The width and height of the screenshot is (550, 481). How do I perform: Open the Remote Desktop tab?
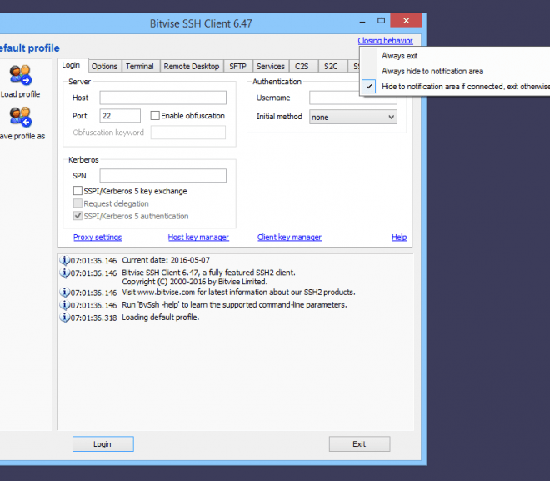pyautogui.click(x=192, y=67)
